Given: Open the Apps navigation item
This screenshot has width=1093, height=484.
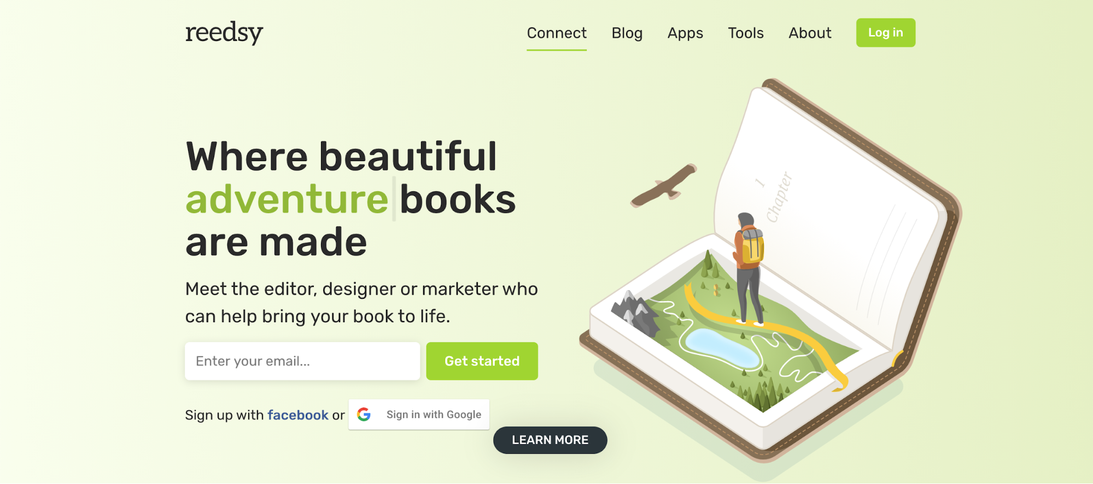Looking at the screenshot, I should click(x=685, y=33).
